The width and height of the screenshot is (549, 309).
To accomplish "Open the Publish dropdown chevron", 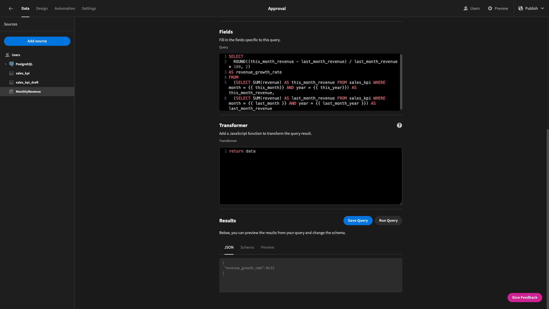I will tap(542, 9).
